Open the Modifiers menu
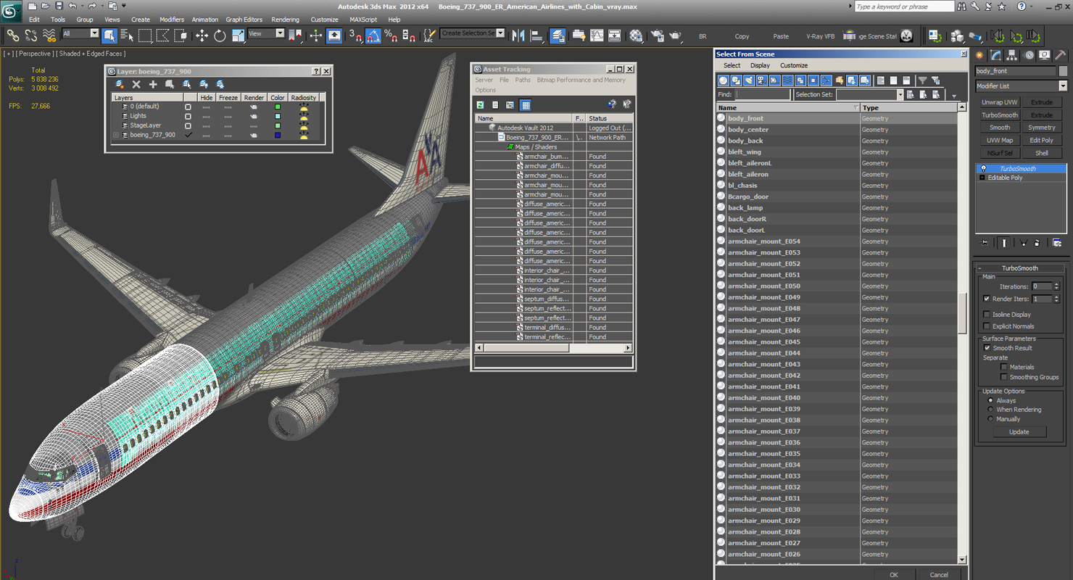The width and height of the screenshot is (1073, 580). [172, 20]
